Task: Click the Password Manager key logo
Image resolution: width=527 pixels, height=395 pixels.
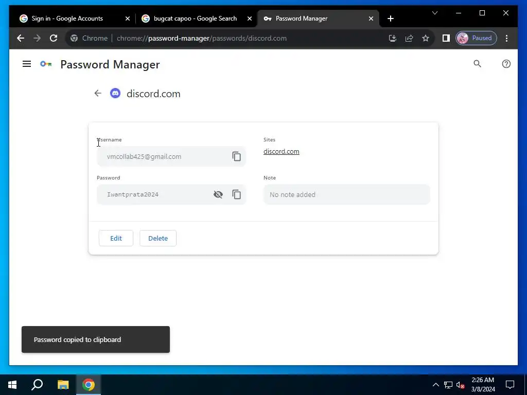Action: pyautogui.click(x=46, y=64)
